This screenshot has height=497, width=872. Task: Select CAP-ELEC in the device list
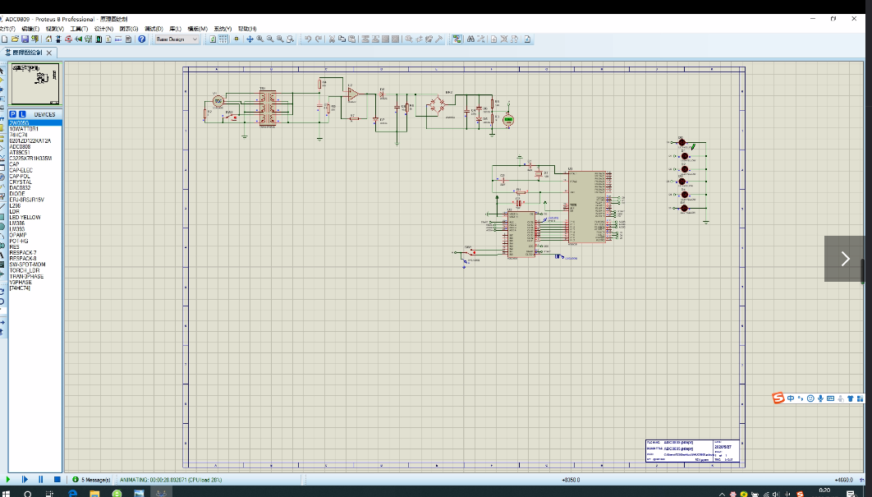[35, 170]
